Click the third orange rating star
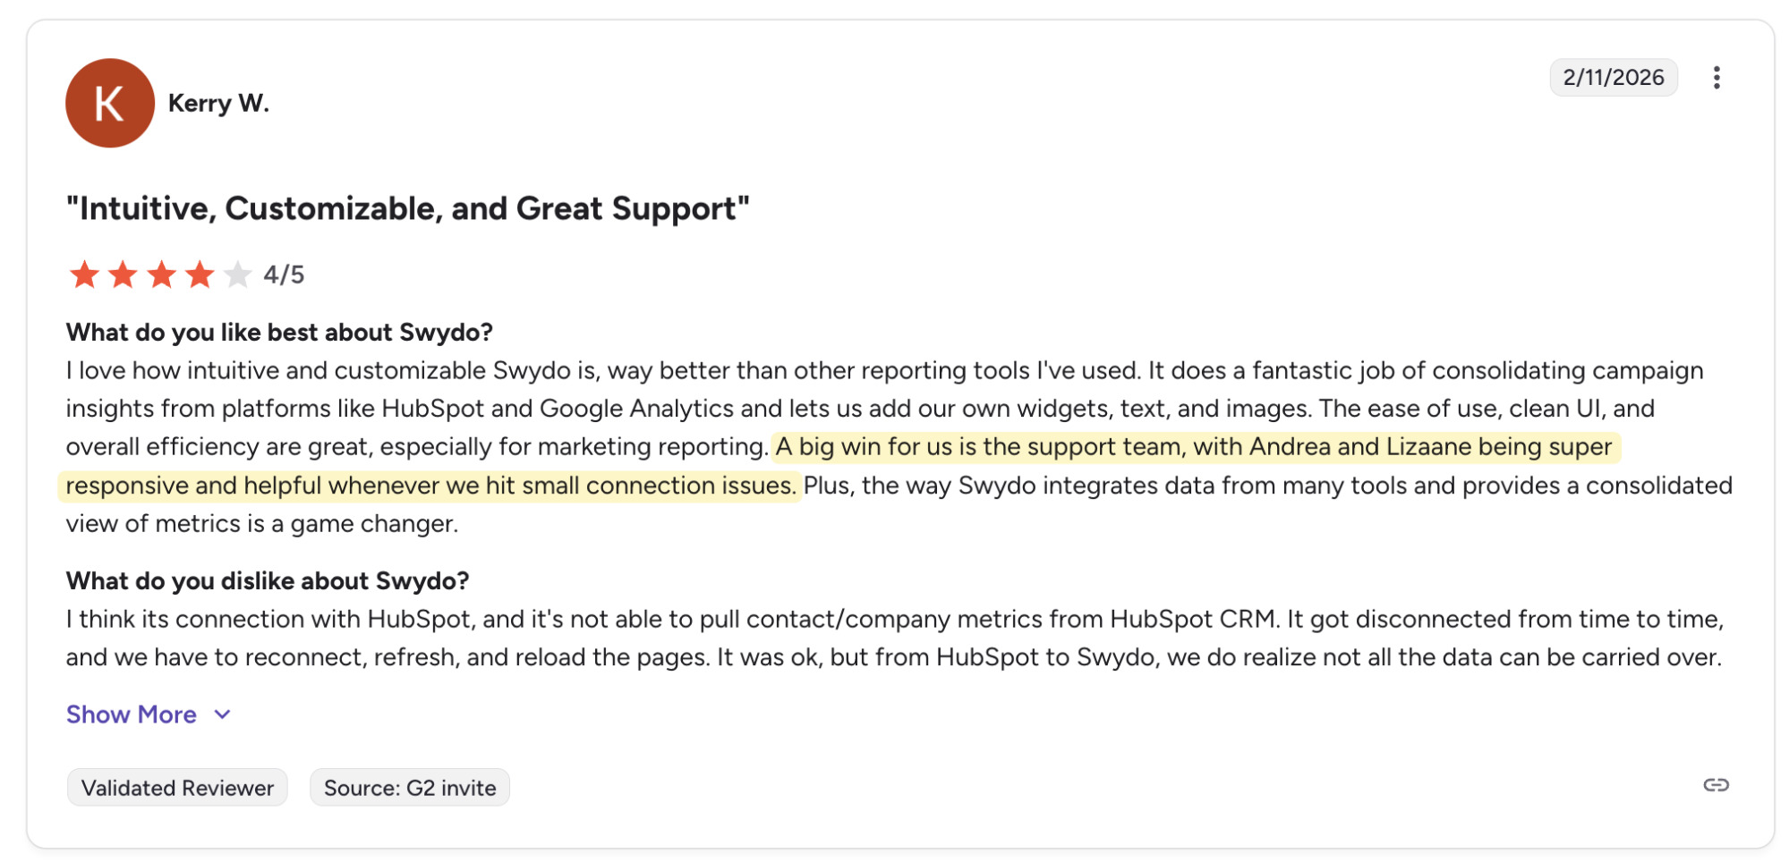 161,275
